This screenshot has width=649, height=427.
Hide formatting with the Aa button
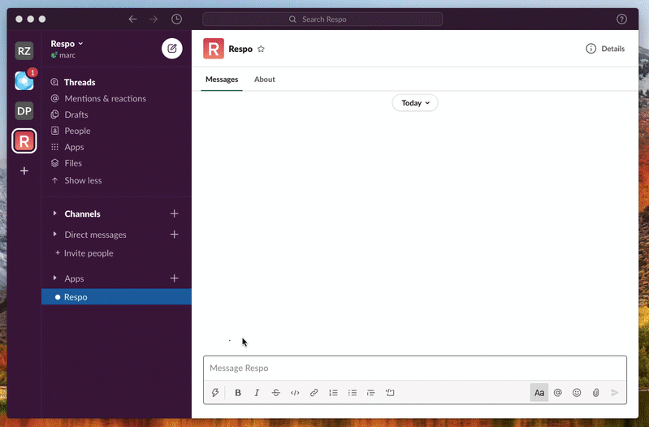(539, 393)
